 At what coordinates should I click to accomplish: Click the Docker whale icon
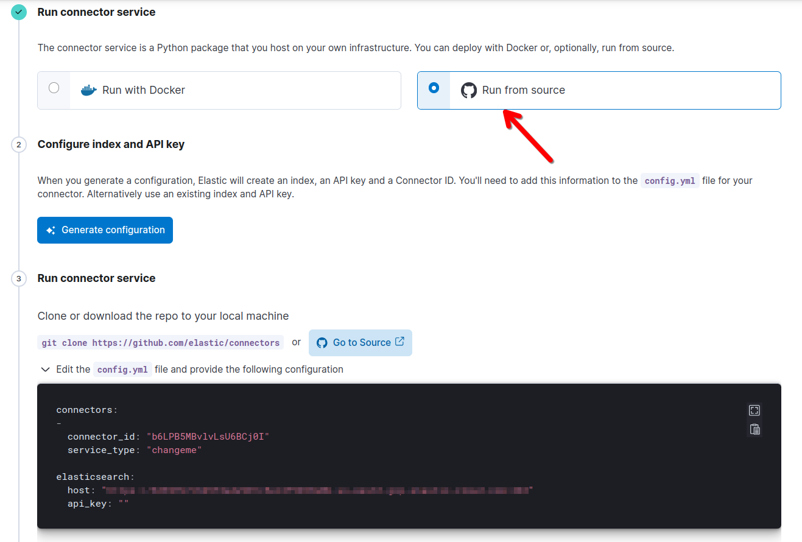click(89, 90)
